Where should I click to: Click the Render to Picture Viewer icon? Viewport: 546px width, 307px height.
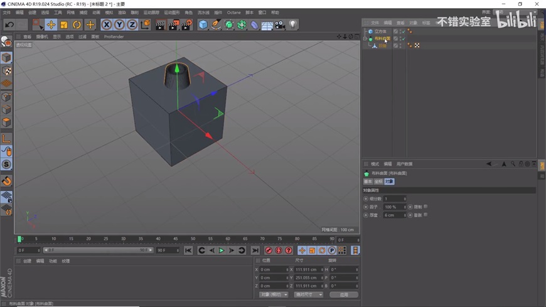173,25
